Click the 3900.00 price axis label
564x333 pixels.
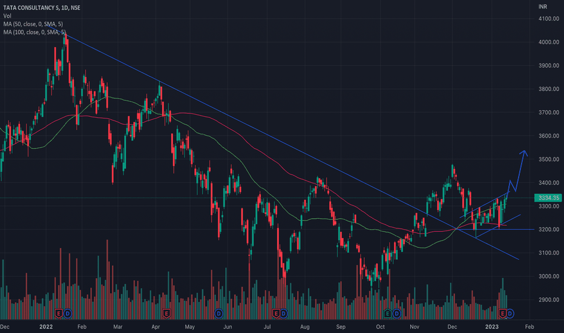point(548,65)
